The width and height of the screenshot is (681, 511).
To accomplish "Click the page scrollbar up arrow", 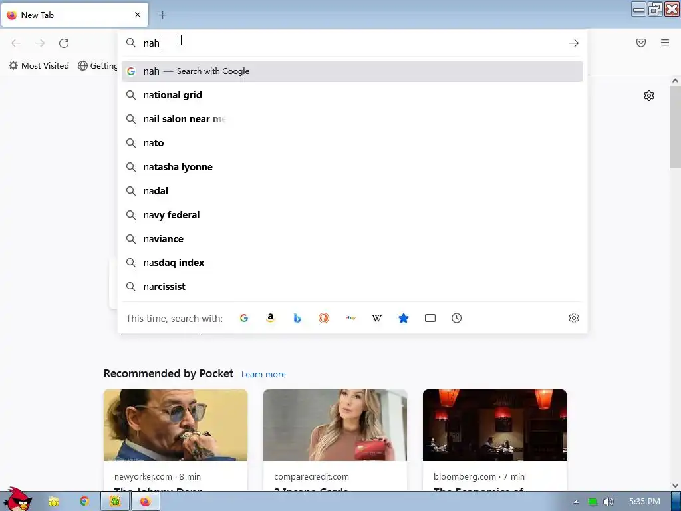I will click(675, 81).
